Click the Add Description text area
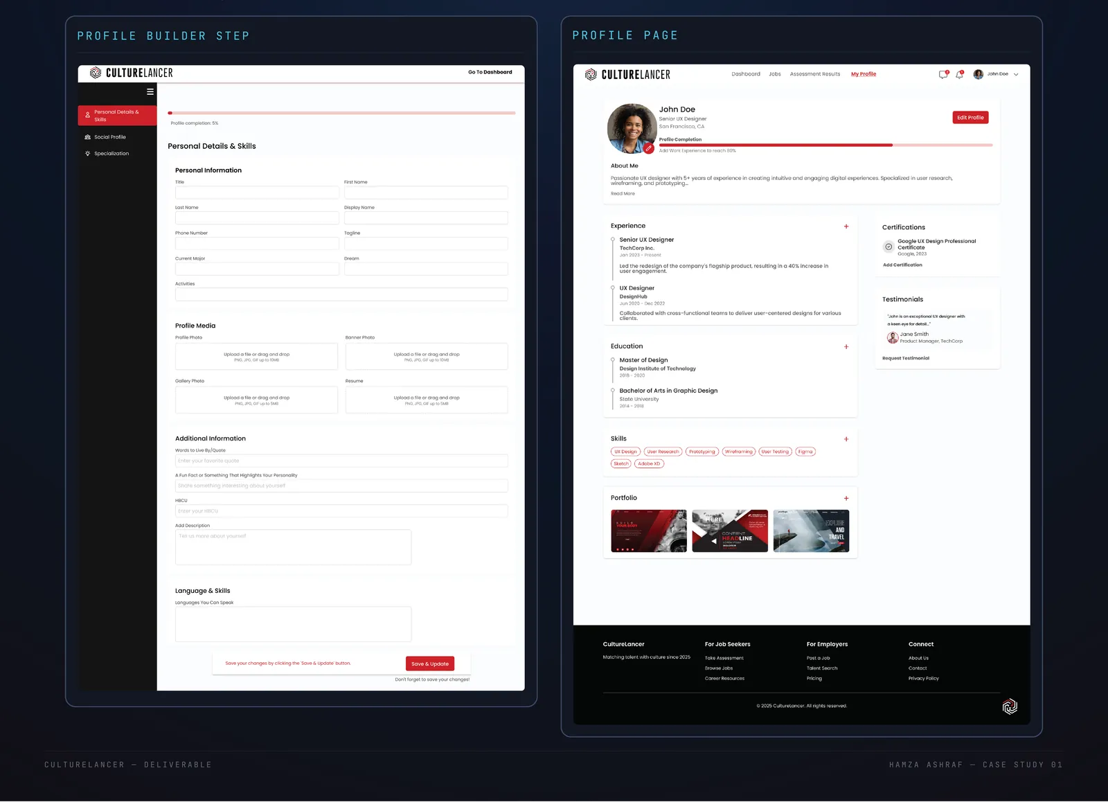This screenshot has height=802, width=1108. tap(293, 547)
